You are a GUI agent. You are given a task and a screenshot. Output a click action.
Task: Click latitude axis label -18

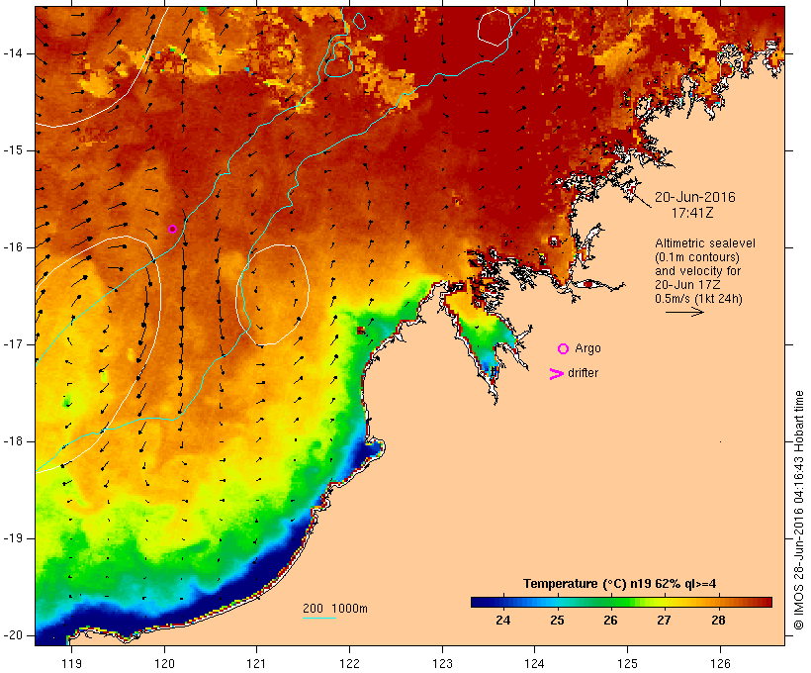(13, 441)
